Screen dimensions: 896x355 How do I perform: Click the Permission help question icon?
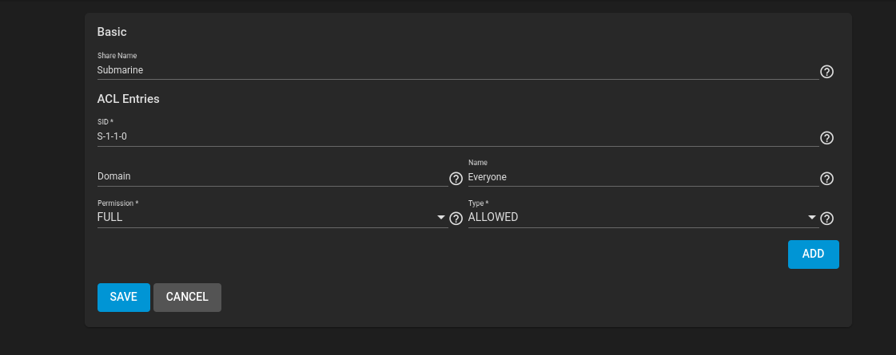click(x=456, y=219)
